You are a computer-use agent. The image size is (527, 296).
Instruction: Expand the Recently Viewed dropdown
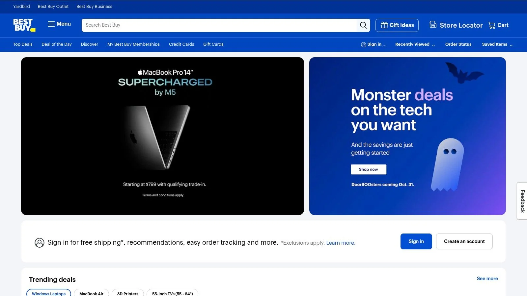click(415, 44)
